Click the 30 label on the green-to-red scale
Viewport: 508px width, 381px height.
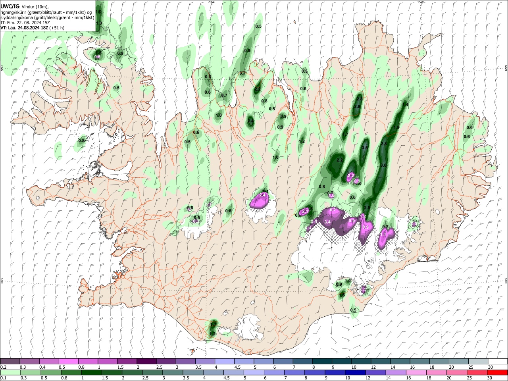pos(490,378)
